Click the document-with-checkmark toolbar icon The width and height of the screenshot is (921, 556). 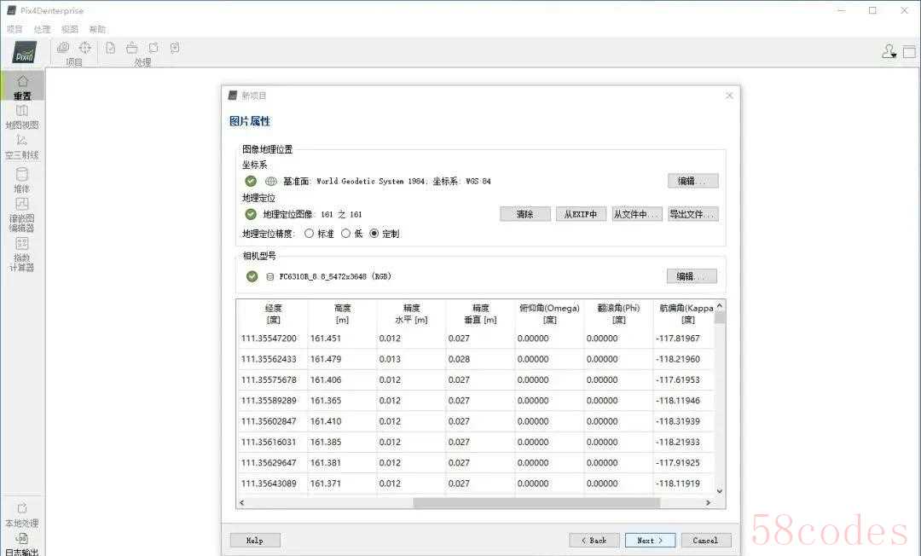[110, 48]
